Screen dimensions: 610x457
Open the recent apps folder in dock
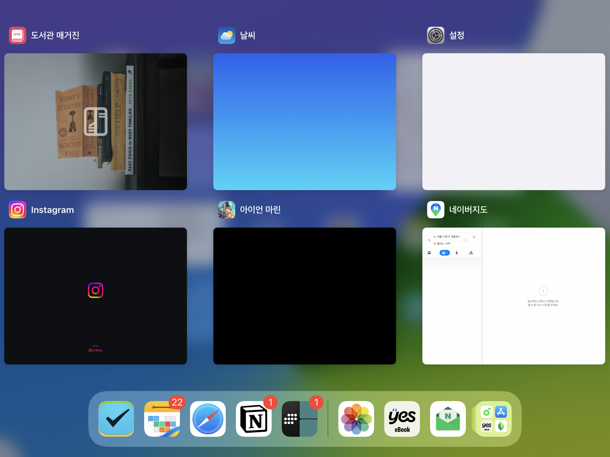(493, 419)
